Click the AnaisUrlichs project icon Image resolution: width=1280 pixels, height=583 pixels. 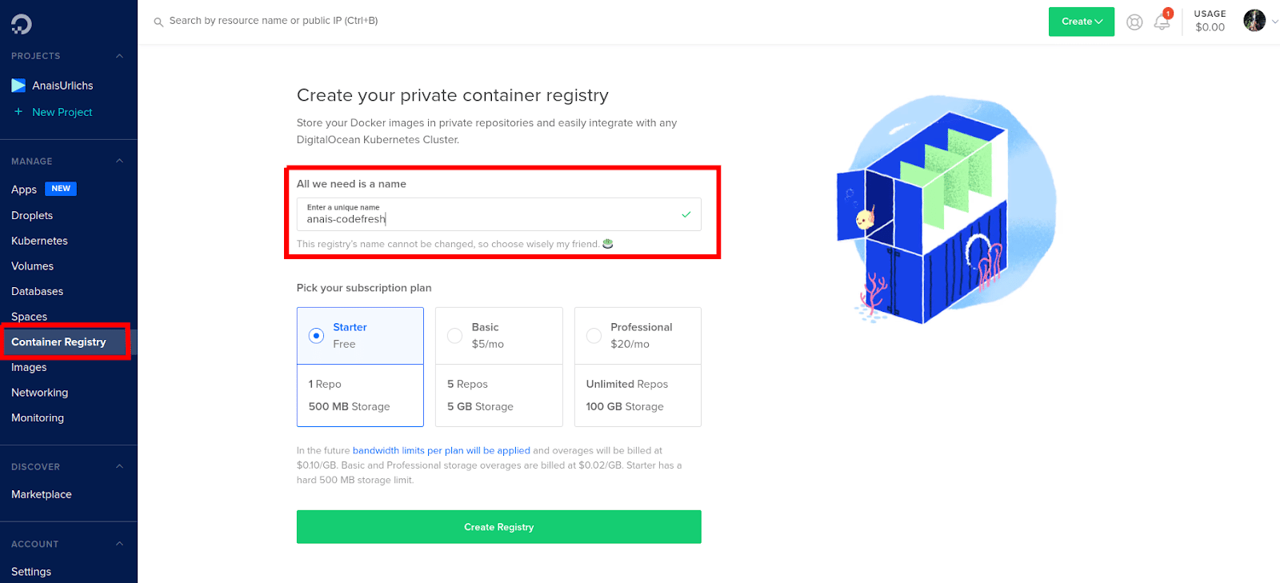[x=18, y=86]
